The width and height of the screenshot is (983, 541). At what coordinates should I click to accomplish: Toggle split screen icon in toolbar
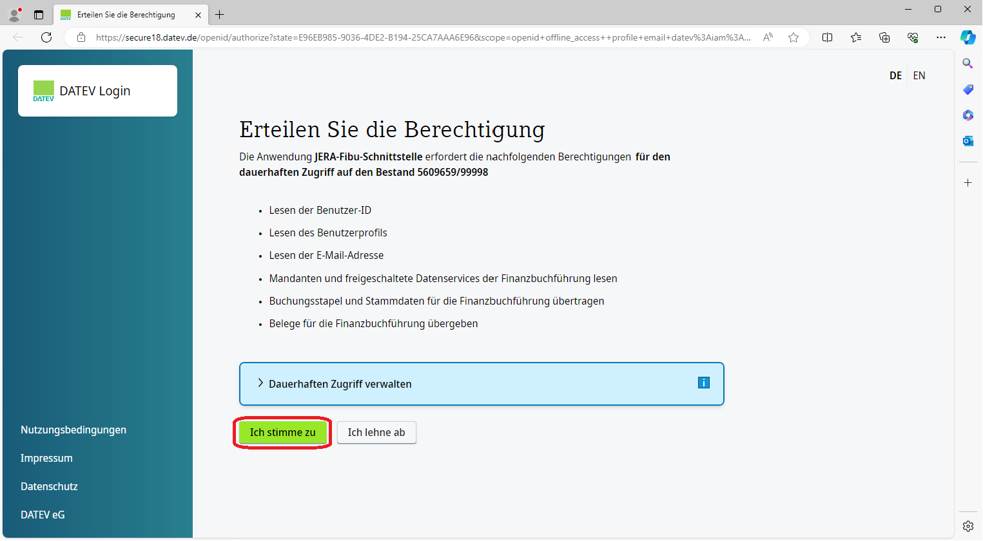point(828,37)
